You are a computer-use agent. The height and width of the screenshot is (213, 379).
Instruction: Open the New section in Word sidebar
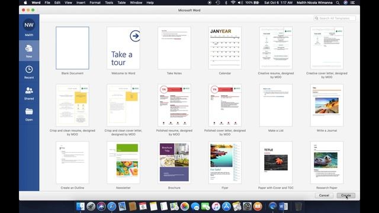coord(29,51)
